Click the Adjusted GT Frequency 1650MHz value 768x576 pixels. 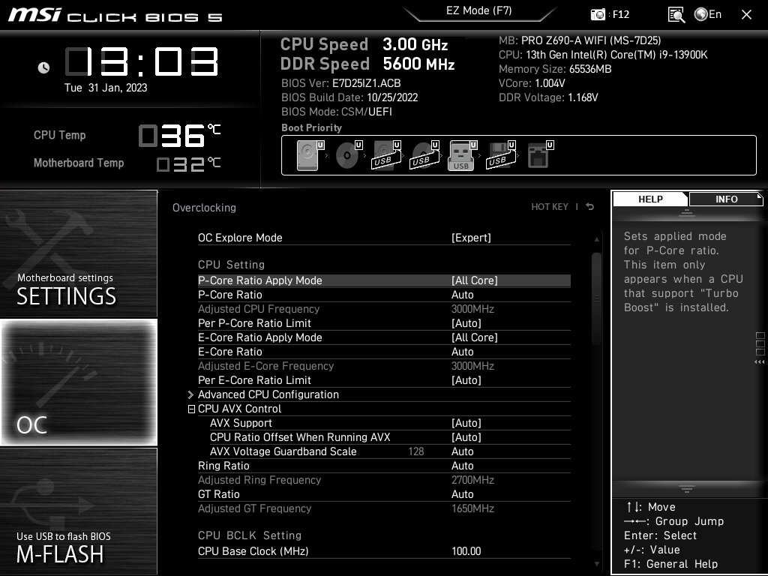pos(472,508)
